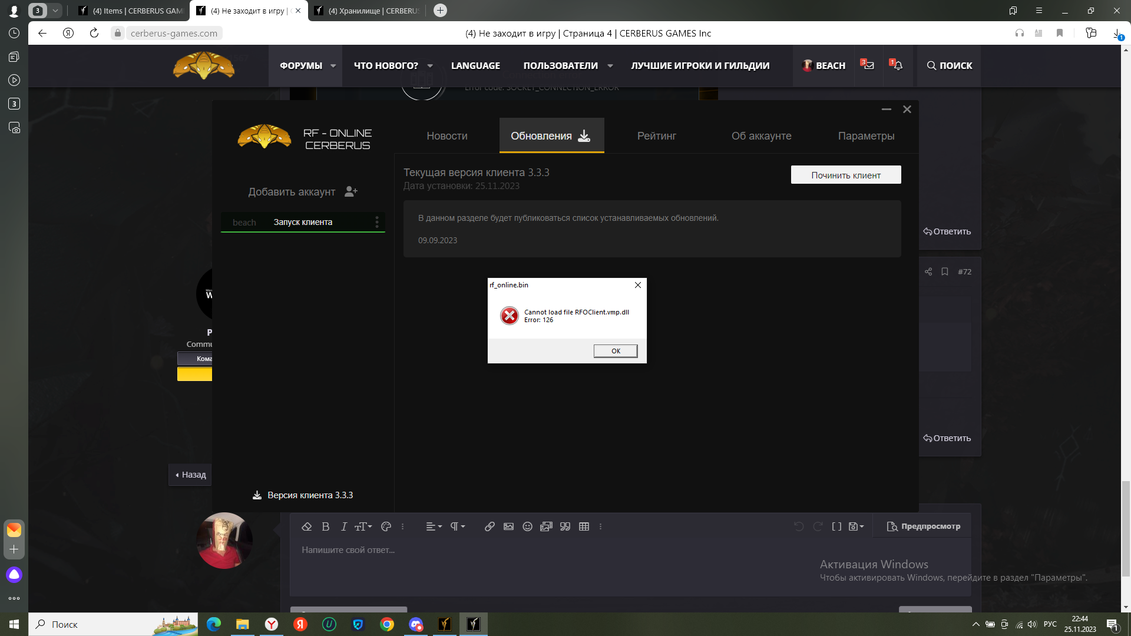Click the share icon on post #72
This screenshot has height=636, width=1131.
928,271
